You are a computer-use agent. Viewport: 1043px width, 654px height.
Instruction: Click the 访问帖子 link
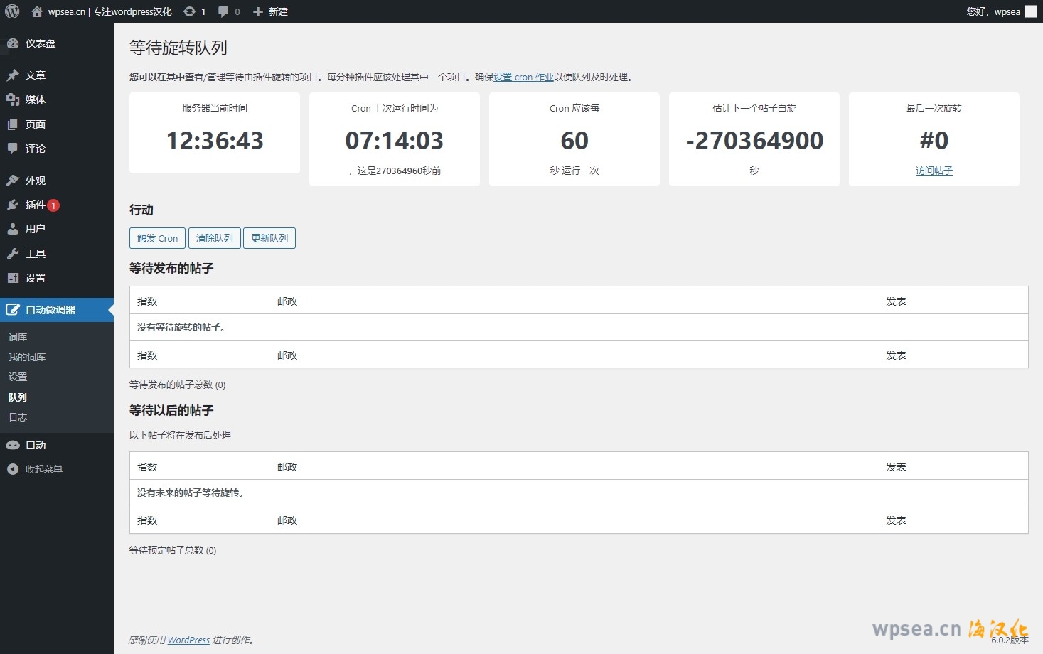pos(934,171)
